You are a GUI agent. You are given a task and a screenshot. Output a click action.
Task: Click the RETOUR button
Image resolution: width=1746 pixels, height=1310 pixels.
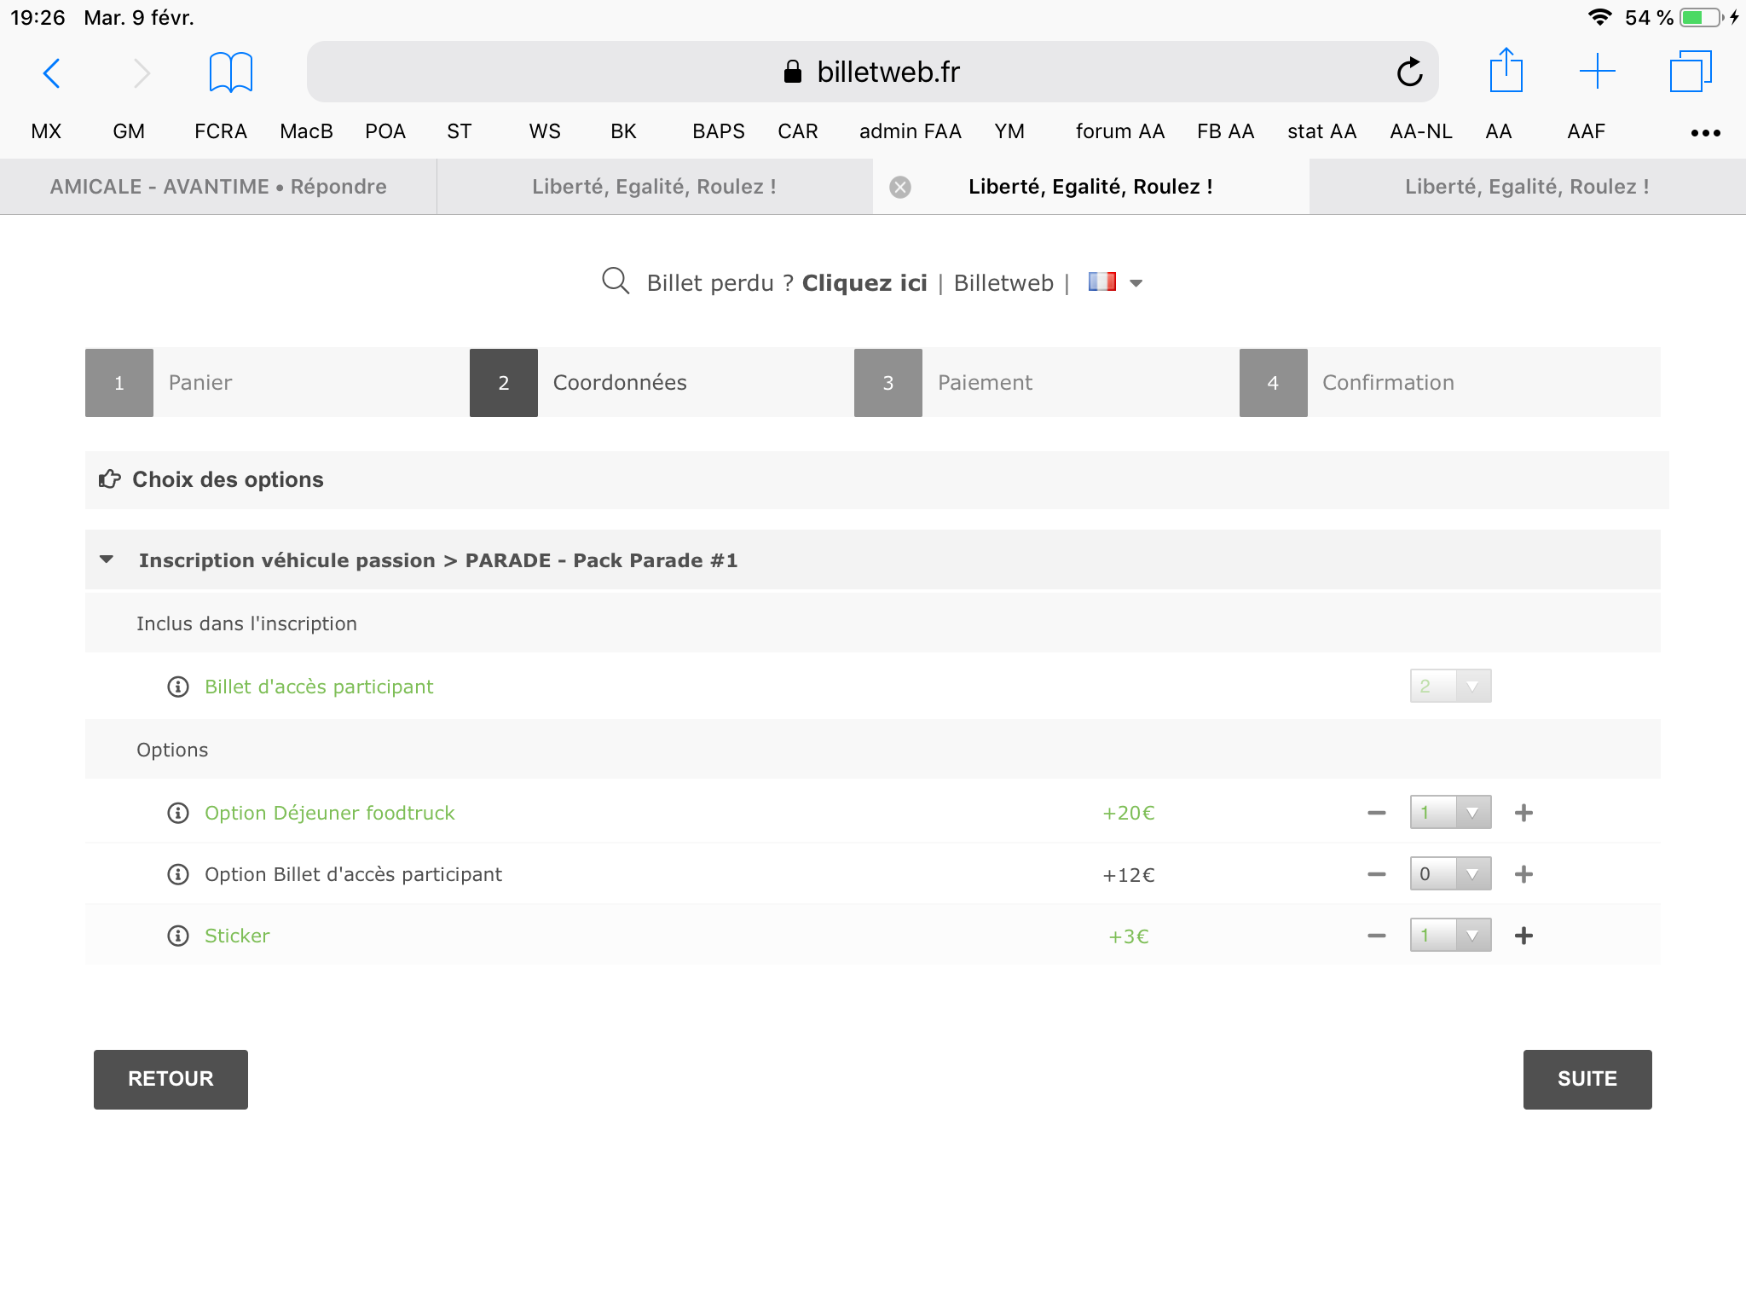point(171,1080)
